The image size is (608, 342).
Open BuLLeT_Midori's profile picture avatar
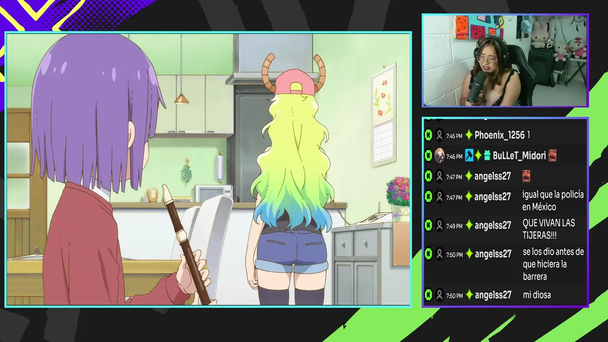pyautogui.click(x=439, y=155)
